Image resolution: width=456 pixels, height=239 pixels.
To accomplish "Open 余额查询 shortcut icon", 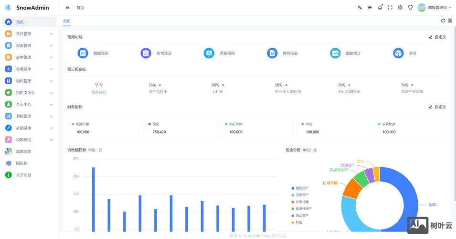I will point(209,53).
